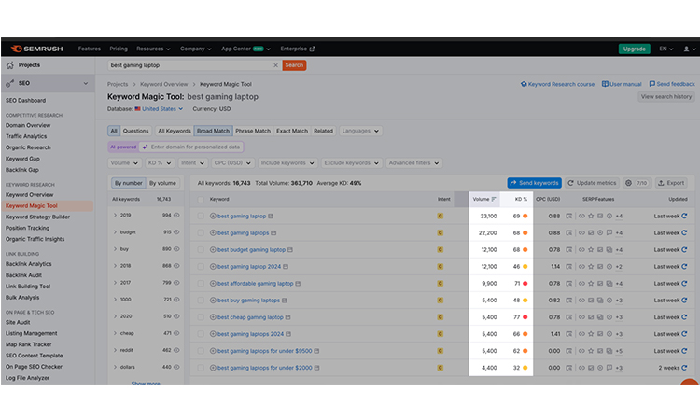The image size is (700, 420).
Task: Check the best affordable gaming laptop checkbox
Action: (201, 284)
